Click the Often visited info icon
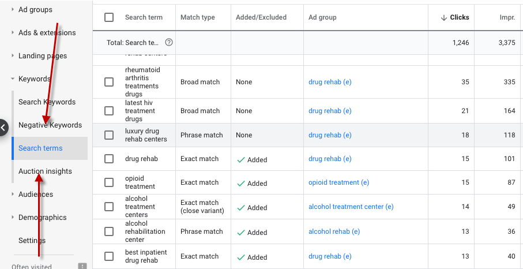This screenshot has width=523, height=269. (x=82, y=266)
